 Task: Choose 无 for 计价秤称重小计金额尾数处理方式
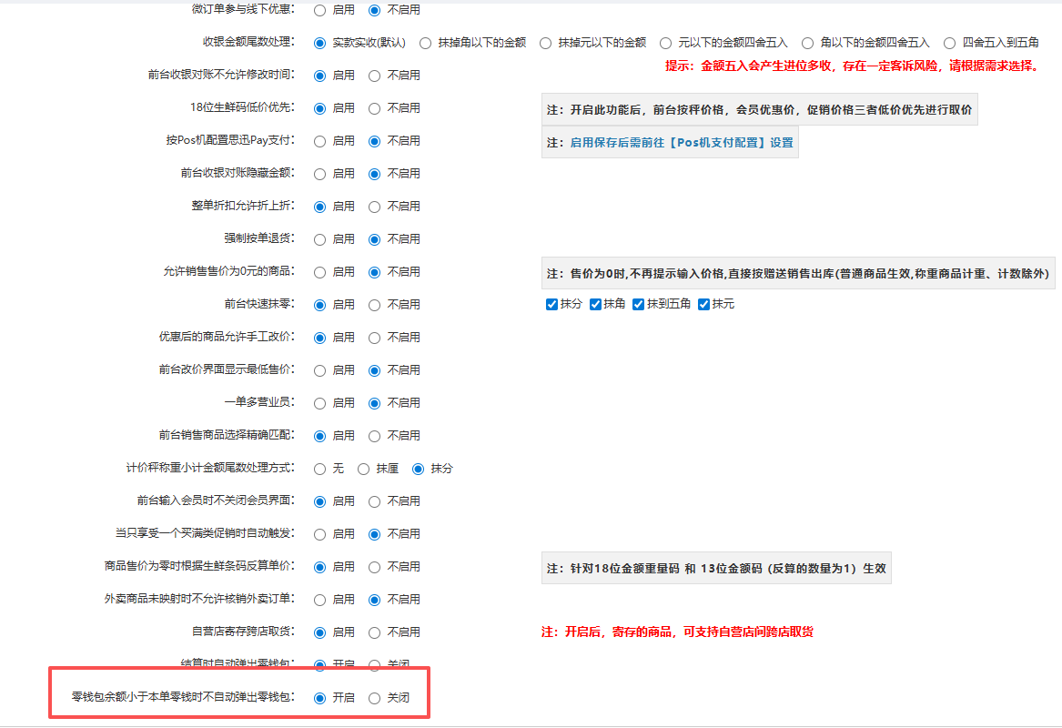pos(319,469)
